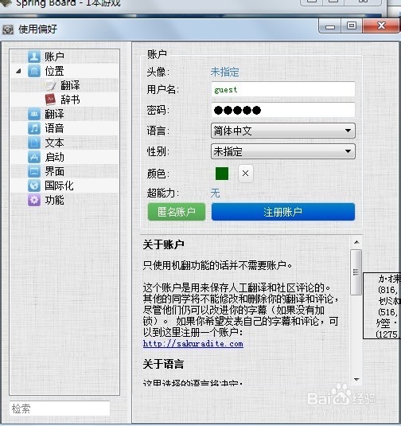Click the 语音 music note icon

[x=34, y=128]
